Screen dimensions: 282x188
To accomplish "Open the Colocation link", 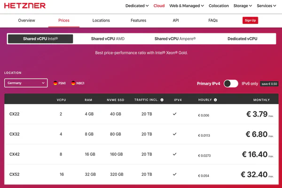I will point(219,6).
